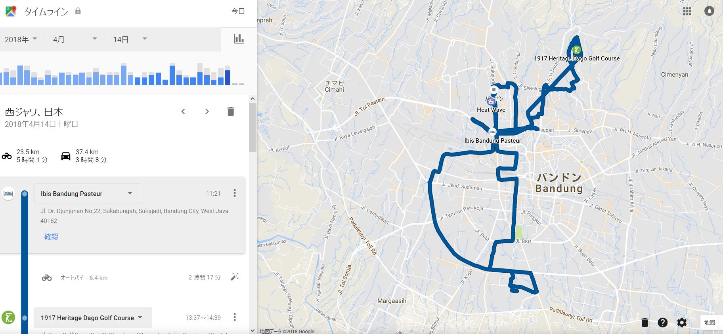Open the Google notifications bell

709,11
